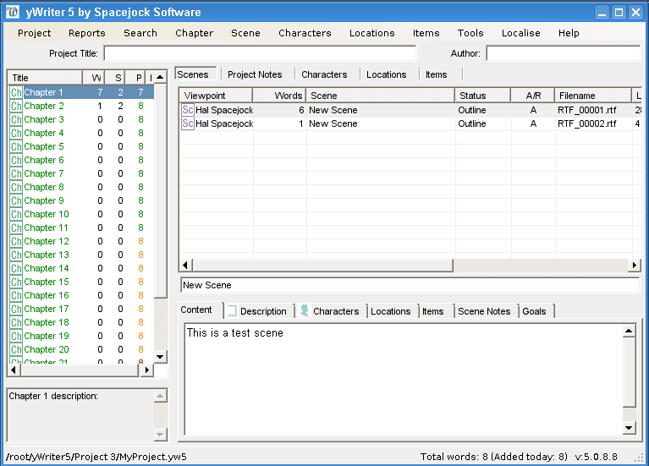Sort scenes by Filename column header

592,96
